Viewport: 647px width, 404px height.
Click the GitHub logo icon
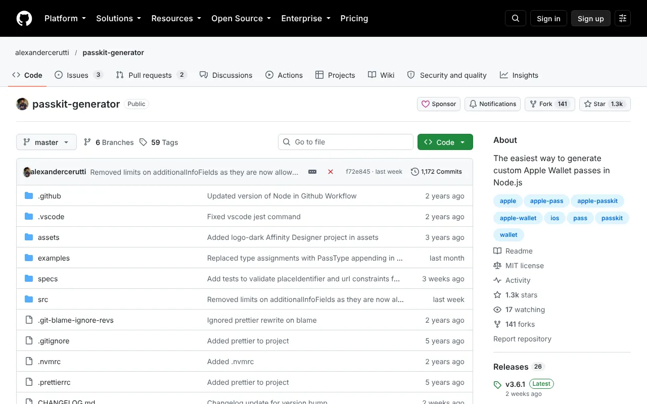(x=24, y=18)
